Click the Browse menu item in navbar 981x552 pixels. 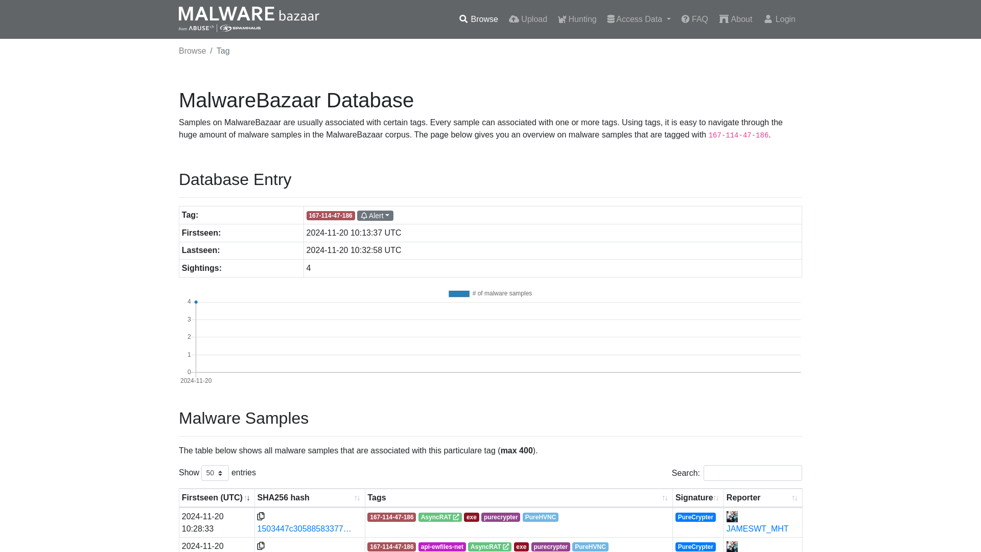478,19
